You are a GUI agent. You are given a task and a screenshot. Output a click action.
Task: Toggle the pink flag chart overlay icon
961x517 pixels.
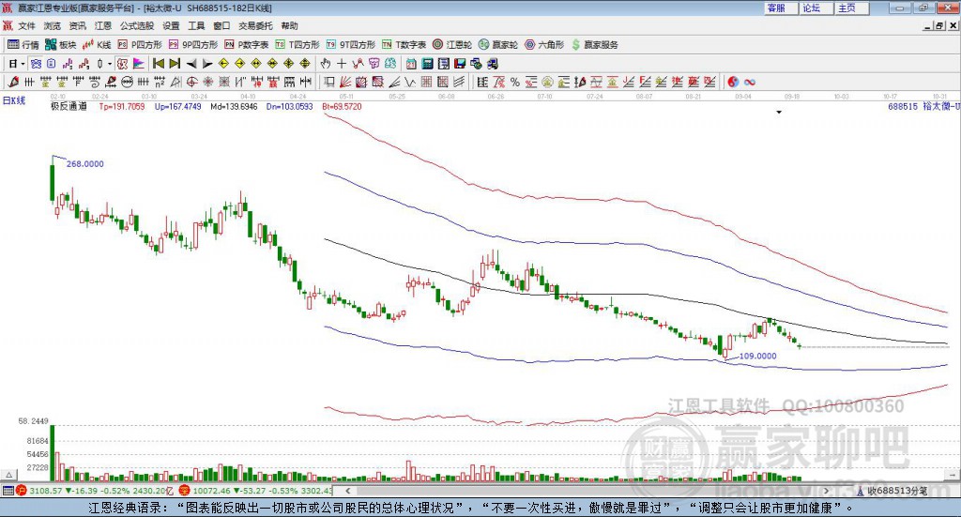click(139, 64)
